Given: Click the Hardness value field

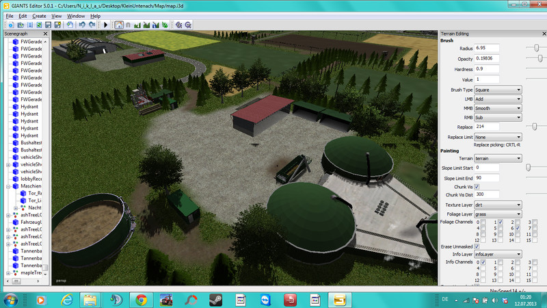Looking at the screenshot, I should (487, 69).
